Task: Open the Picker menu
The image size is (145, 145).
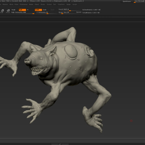Action: pos(16,4)
